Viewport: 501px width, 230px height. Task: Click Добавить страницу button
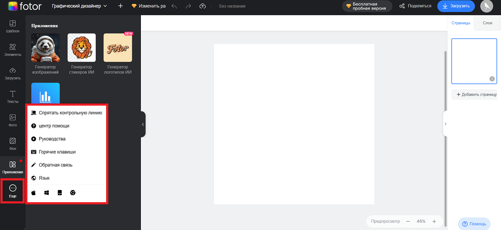474,94
